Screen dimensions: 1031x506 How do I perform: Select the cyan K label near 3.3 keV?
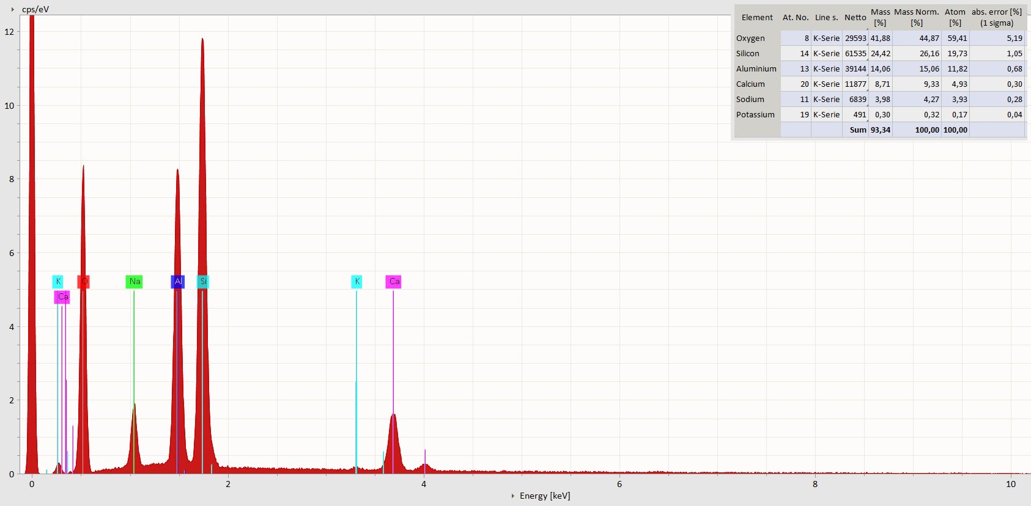(357, 282)
